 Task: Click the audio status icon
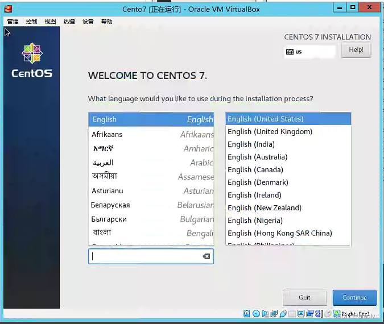click(x=265, y=313)
